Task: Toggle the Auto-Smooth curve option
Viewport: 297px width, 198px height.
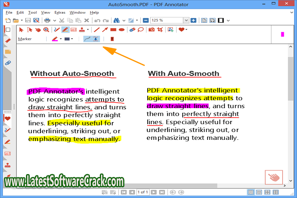Action: [x=87, y=39]
